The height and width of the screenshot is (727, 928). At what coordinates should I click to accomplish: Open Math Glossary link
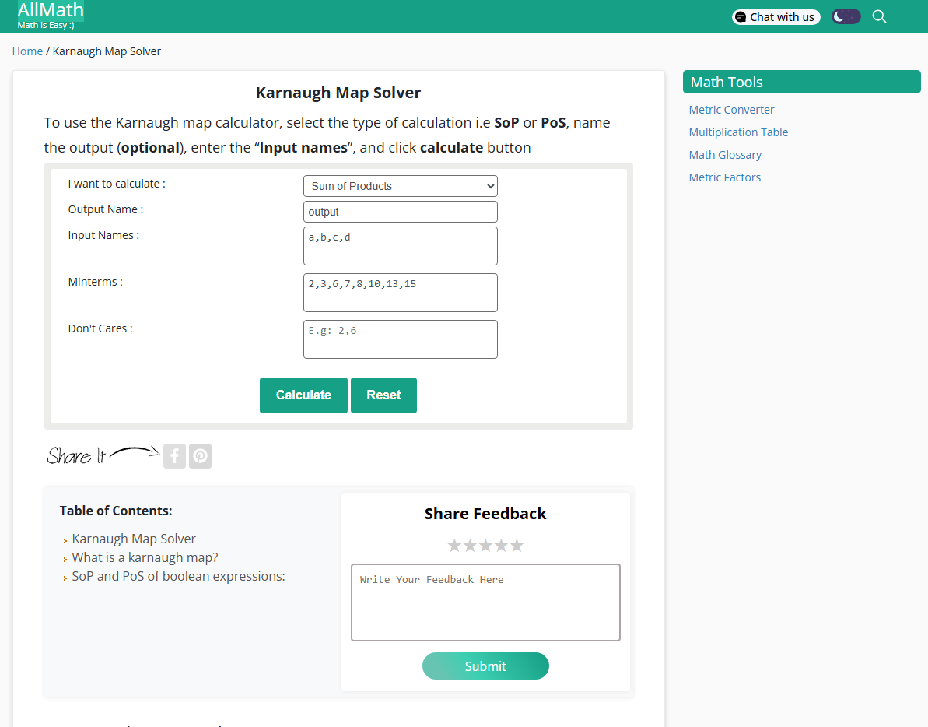tap(725, 155)
